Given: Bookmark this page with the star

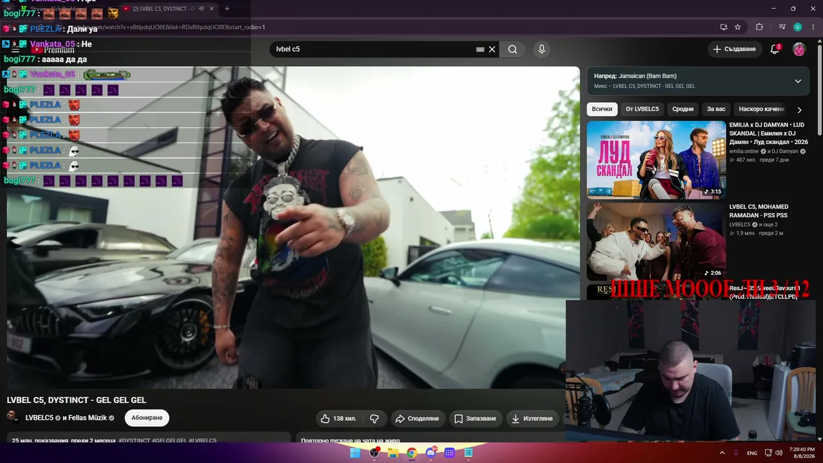Looking at the screenshot, I should (737, 27).
